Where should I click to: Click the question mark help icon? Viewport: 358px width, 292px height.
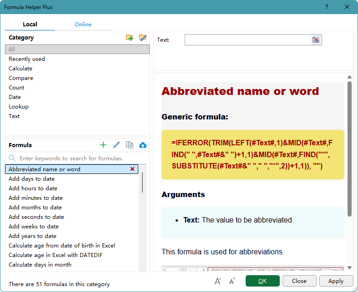327,7
